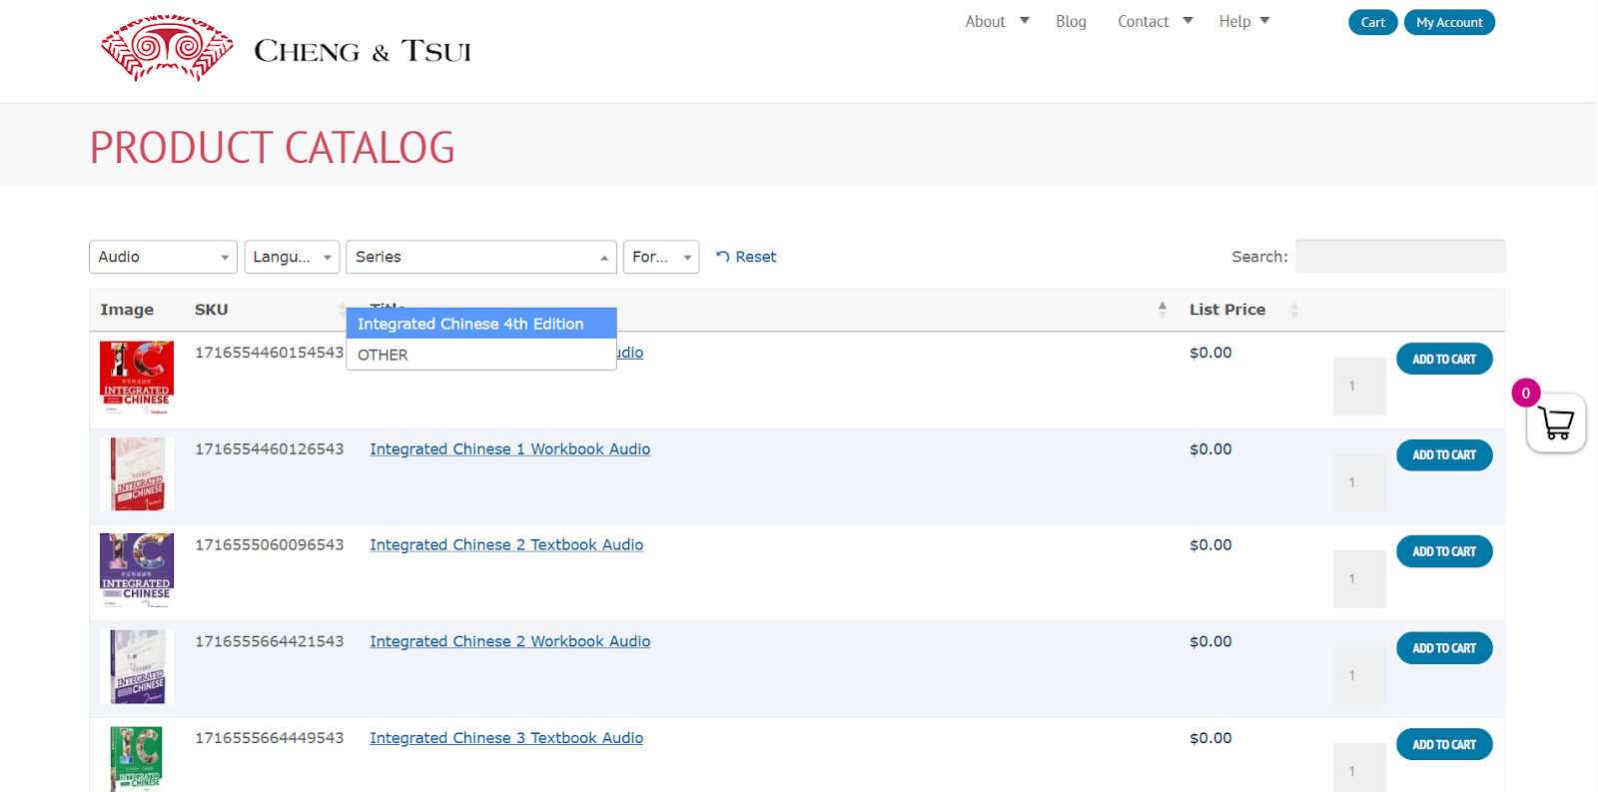This screenshot has width=1598, height=792.
Task: Add Integrated Chinese 3 Textbook Audio to cart
Action: coord(1444,744)
